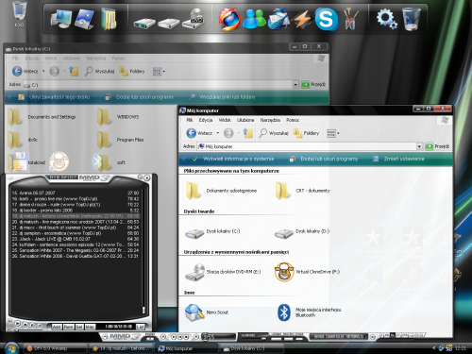Toggle Foldery pane in Mój komputer toolbar
Screen dimensions: 472x354
point(306,133)
